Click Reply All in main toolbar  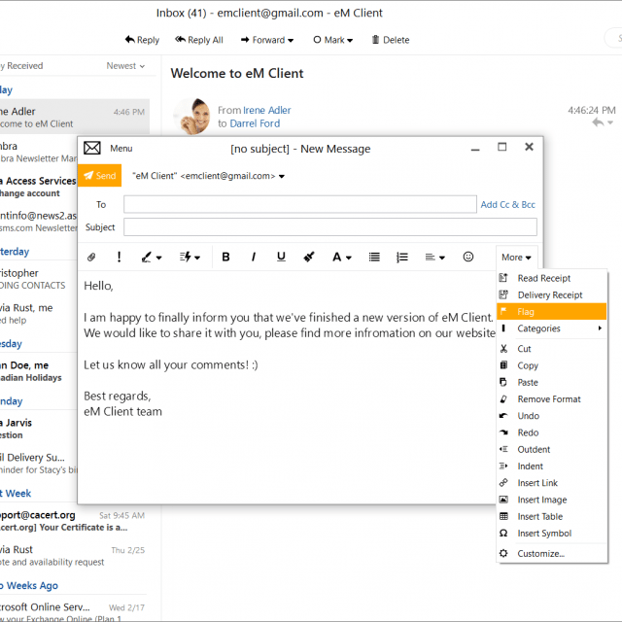[x=199, y=40]
